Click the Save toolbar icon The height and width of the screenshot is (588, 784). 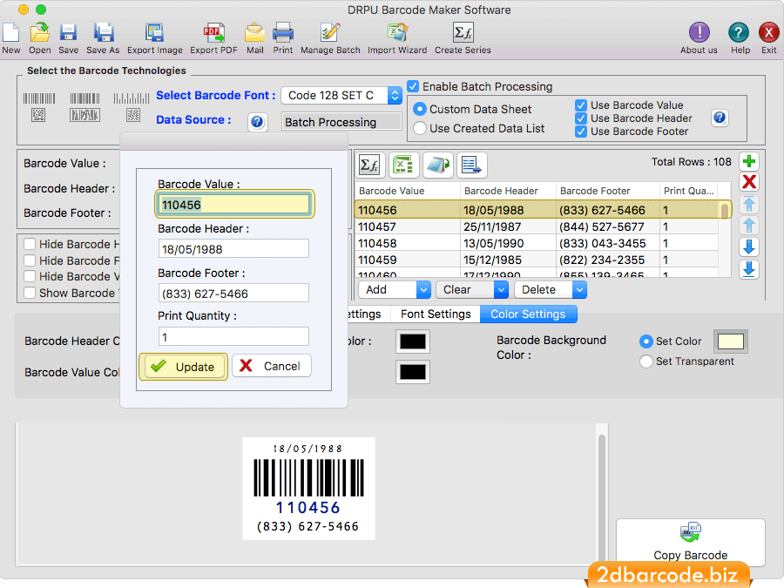[x=68, y=32]
